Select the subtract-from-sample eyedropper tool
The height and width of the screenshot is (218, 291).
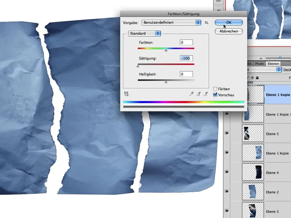[206, 94]
